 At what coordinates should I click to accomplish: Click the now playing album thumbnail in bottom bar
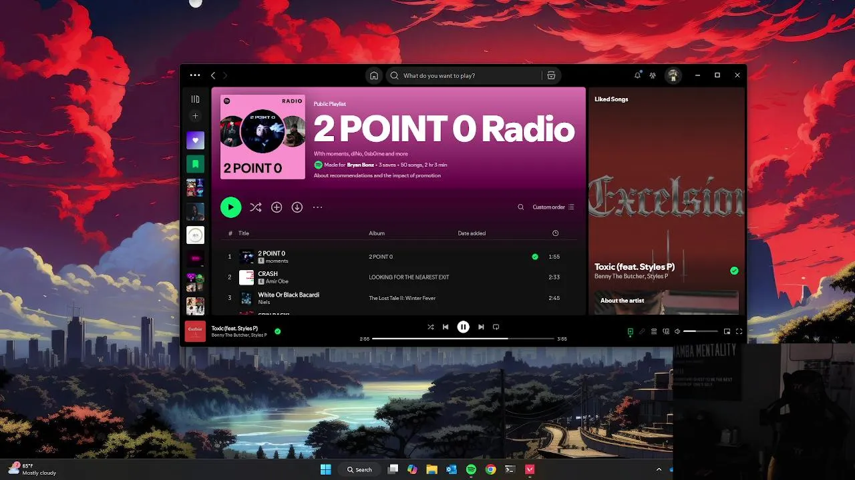tap(195, 331)
